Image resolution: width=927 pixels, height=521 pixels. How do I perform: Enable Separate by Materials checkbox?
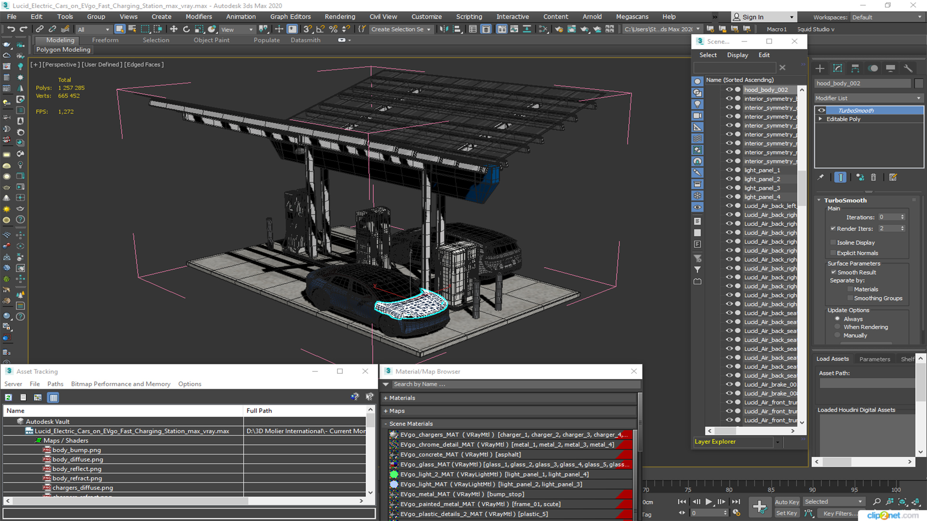pyautogui.click(x=850, y=289)
